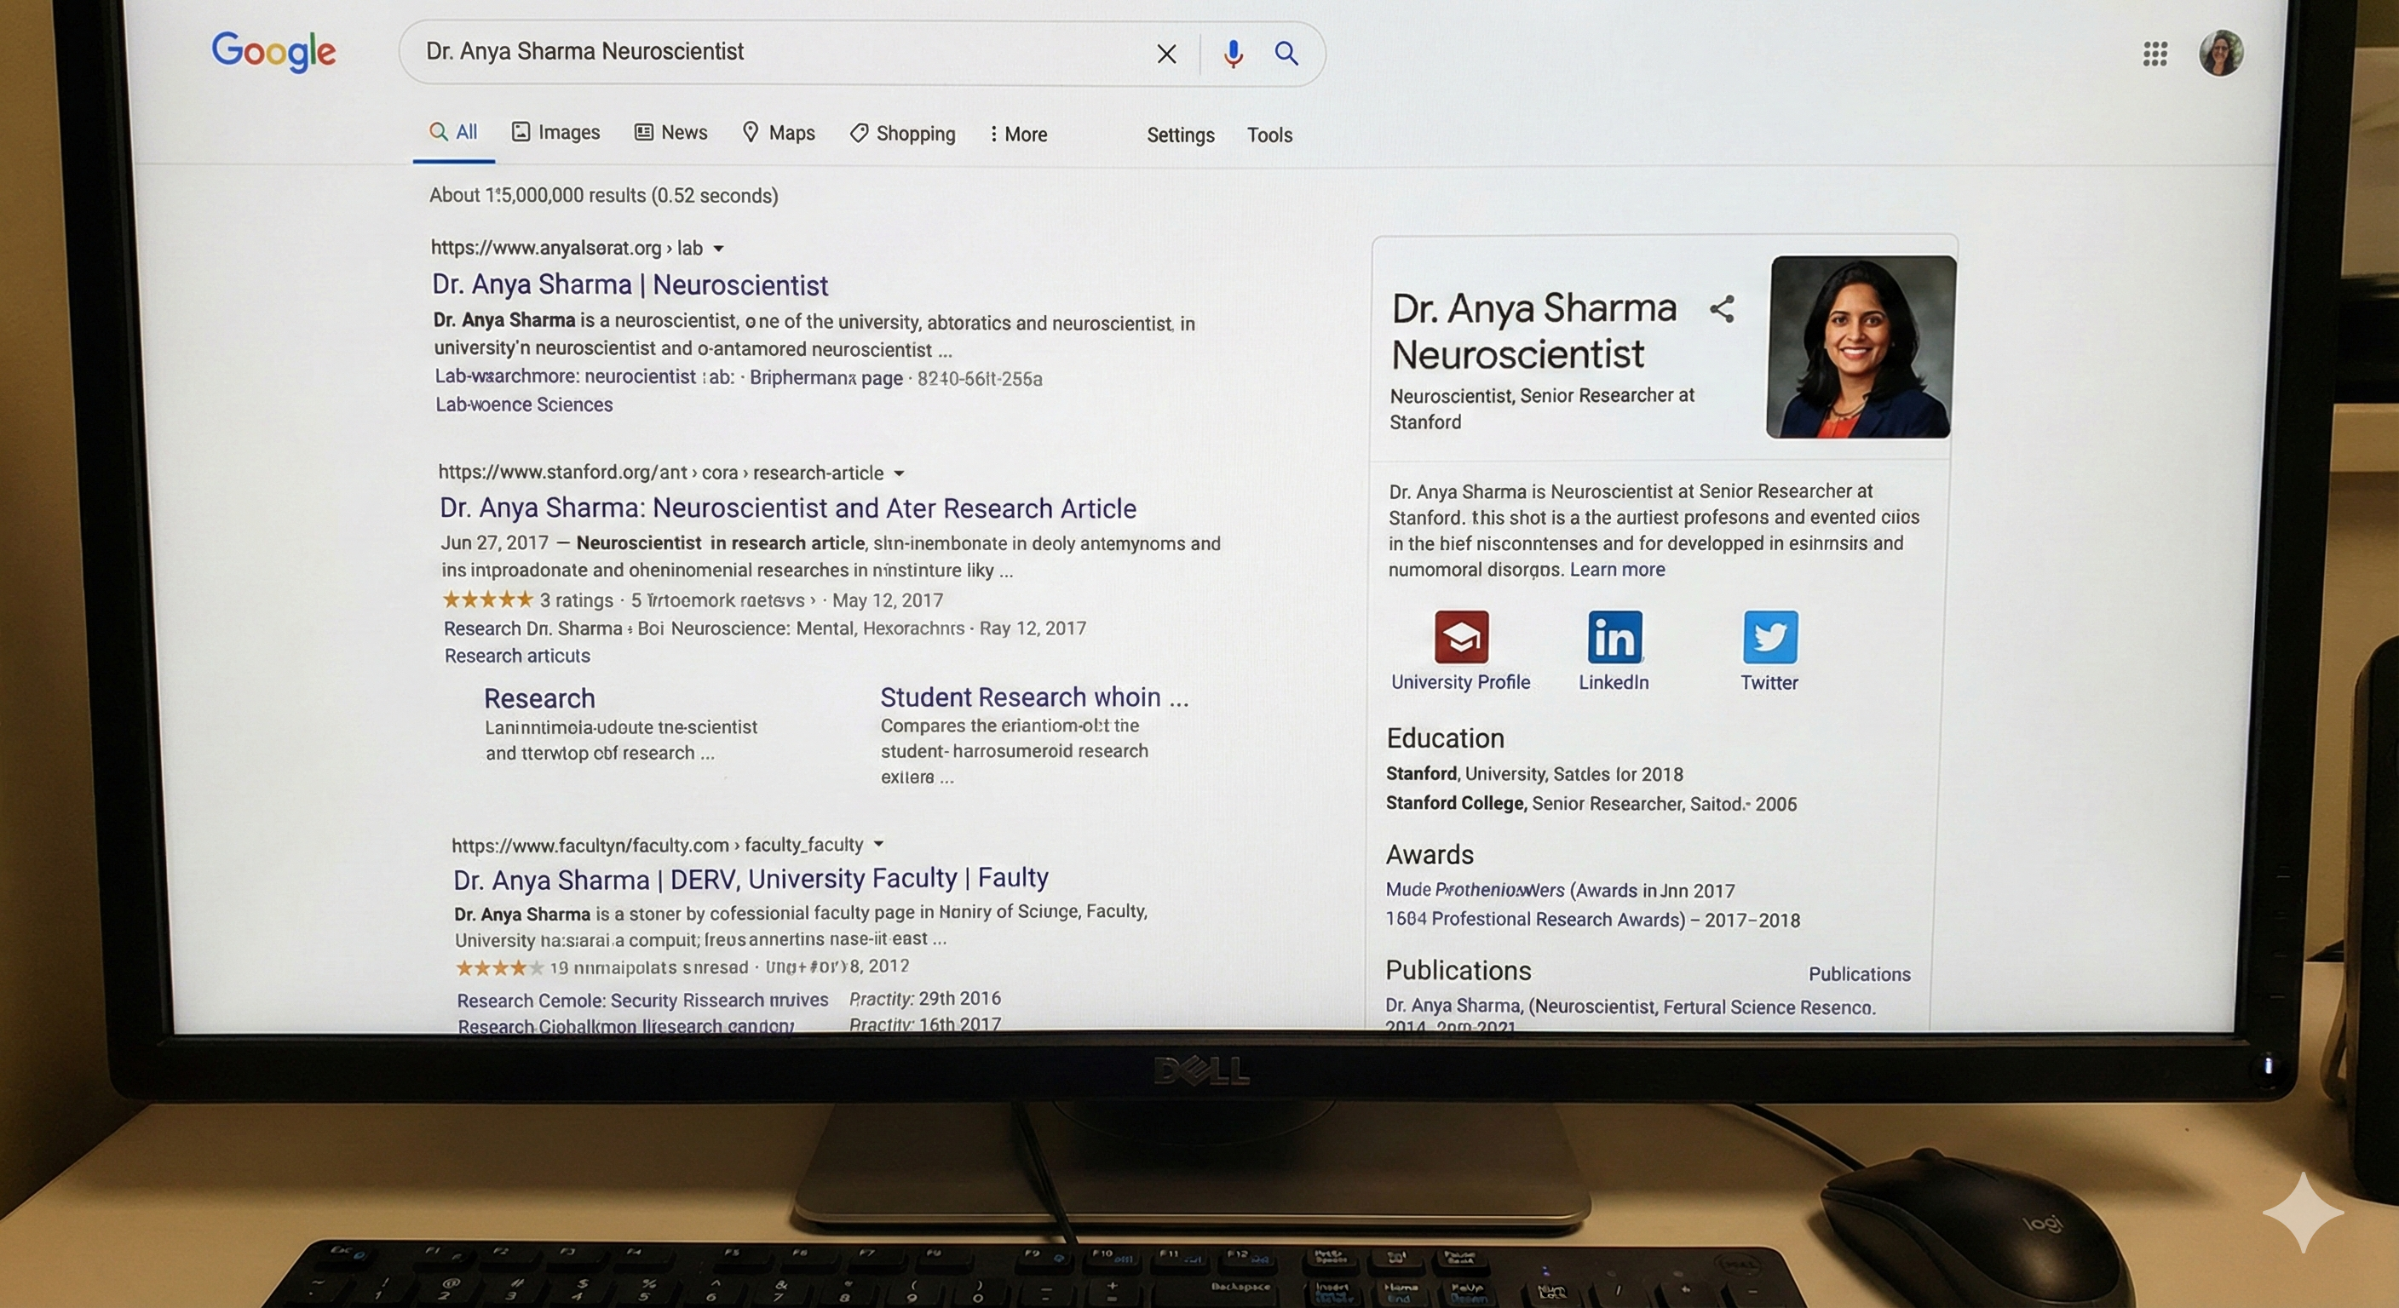This screenshot has width=2399, height=1308.
Task: Switch to the Images tab
Action: [556, 132]
